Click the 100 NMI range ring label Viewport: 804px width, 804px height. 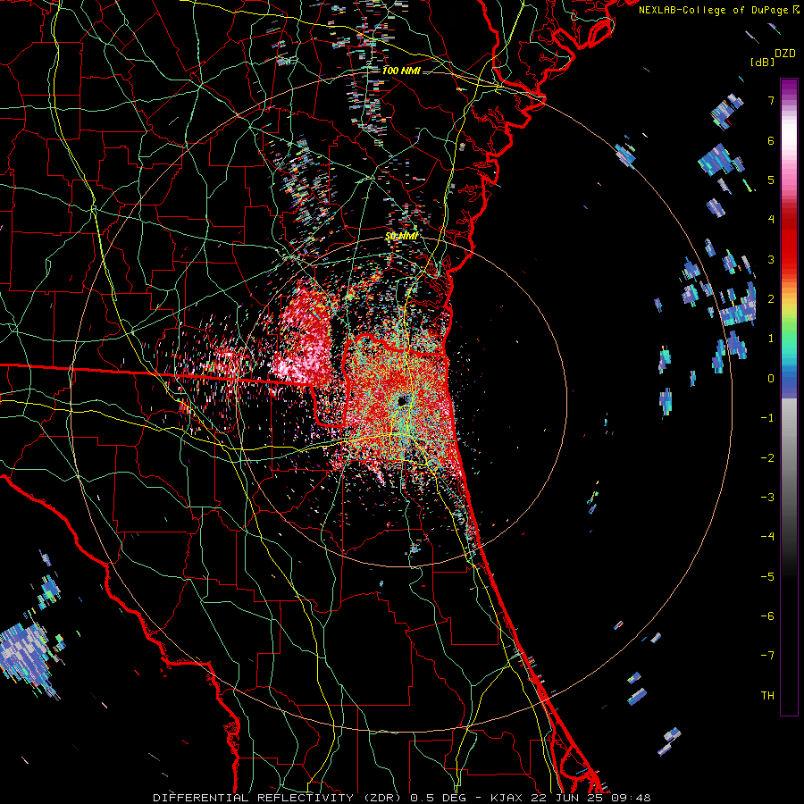click(x=401, y=71)
